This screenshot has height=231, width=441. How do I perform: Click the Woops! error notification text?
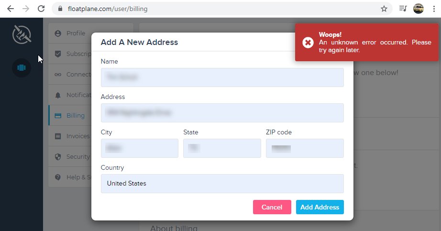coord(375,42)
